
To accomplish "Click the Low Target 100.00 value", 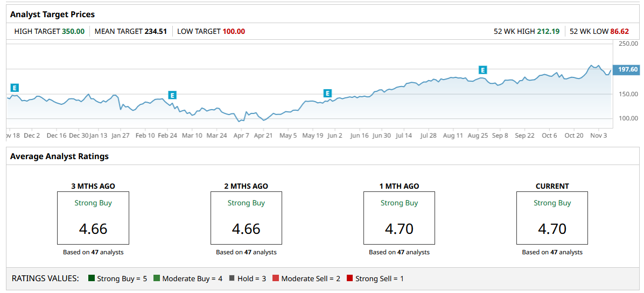I will pos(234,31).
